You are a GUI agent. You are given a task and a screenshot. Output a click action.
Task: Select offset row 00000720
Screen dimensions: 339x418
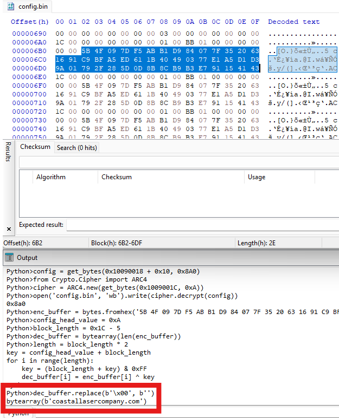pos(29,112)
